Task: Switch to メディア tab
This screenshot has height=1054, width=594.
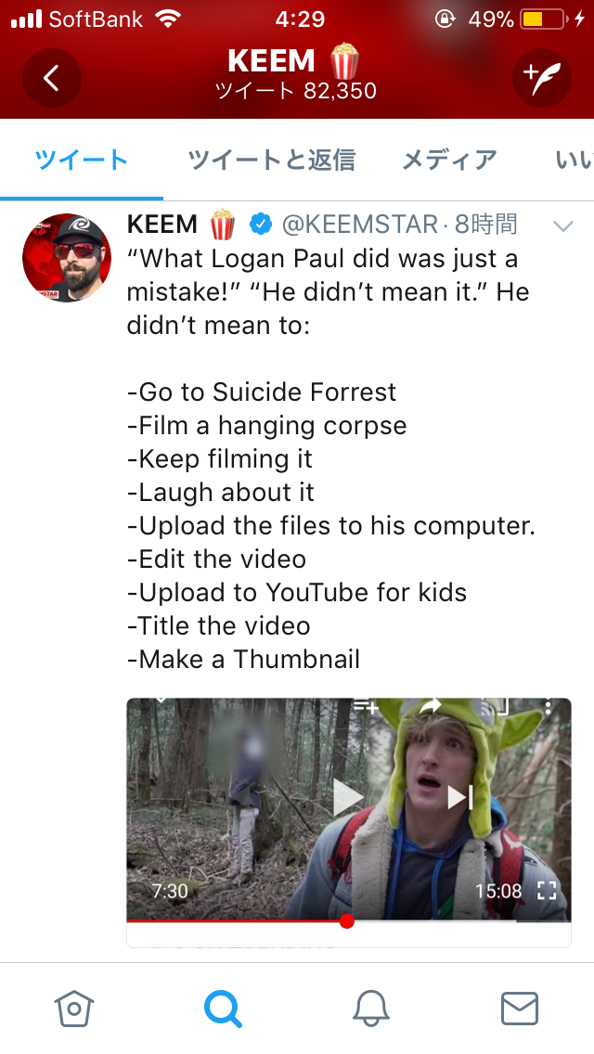Action: coord(449,160)
